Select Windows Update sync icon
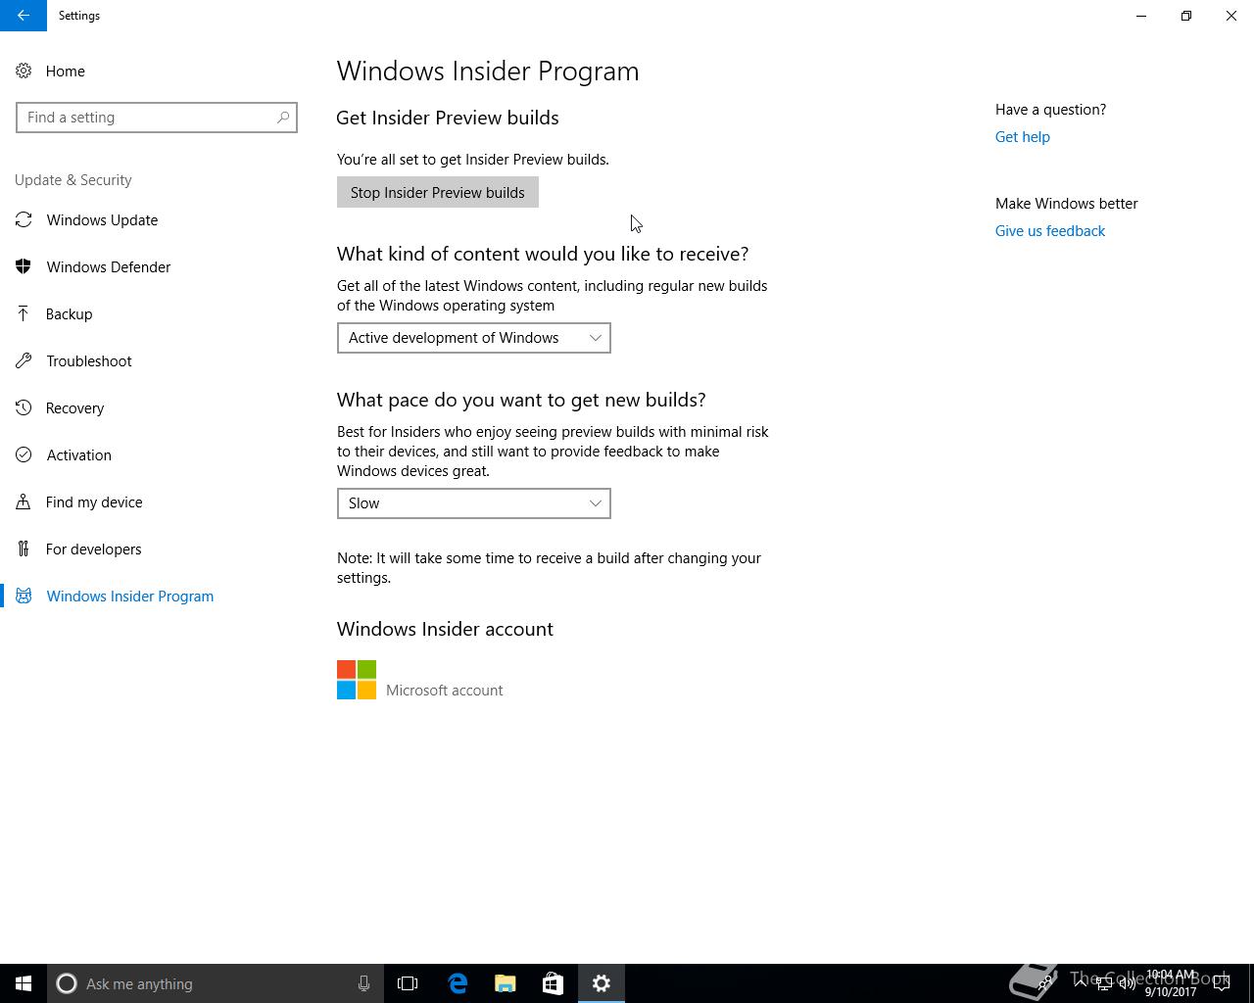The height and width of the screenshot is (1003, 1254). [24, 219]
